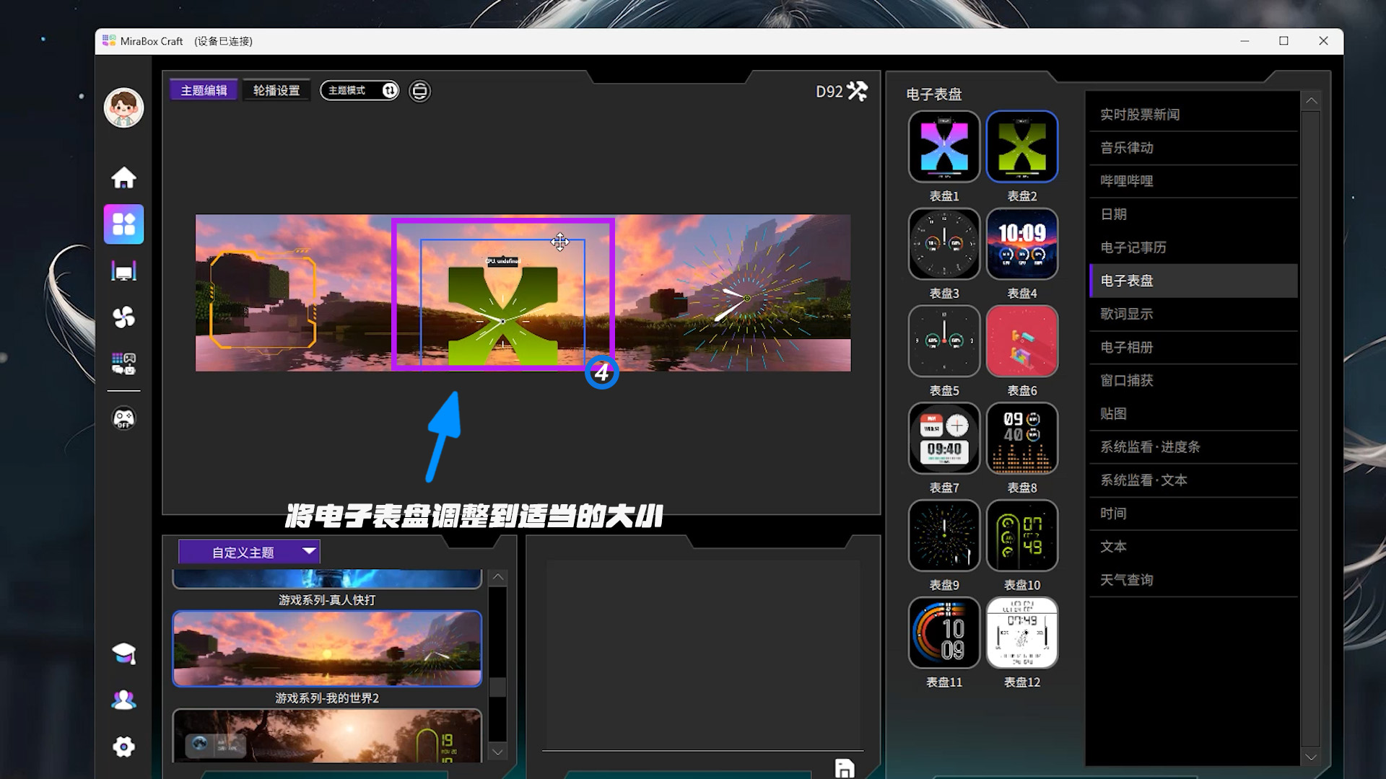Screen dimensions: 1386x779
Task: Go to the Home page icon
Action: (x=123, y=177)
